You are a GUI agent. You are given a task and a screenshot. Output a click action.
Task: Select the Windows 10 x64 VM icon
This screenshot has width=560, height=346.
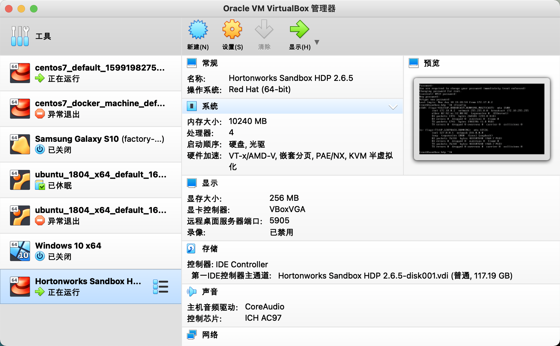tap(20, 251)
